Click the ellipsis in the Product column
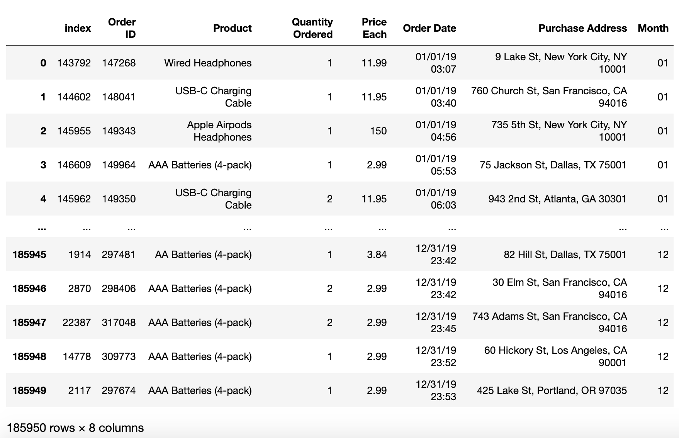 coord(247,228)
